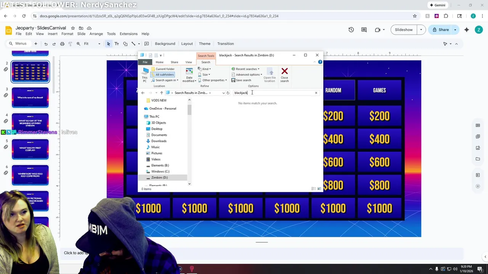Open version history clock icon
The height and width of the screenshot is (274, 488).
coord(351,30)
